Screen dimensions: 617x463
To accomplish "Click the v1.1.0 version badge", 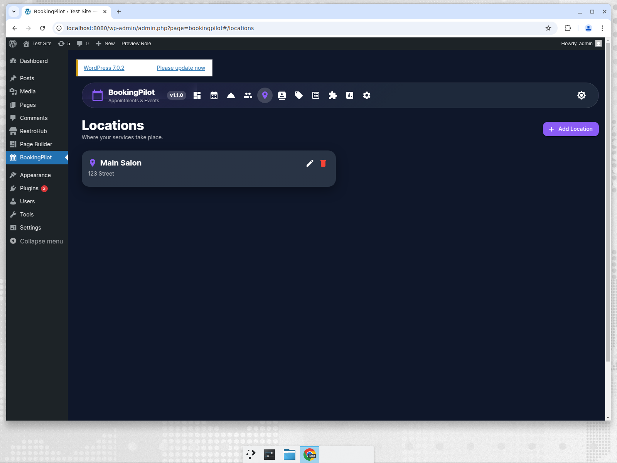I will coord(177,95).
